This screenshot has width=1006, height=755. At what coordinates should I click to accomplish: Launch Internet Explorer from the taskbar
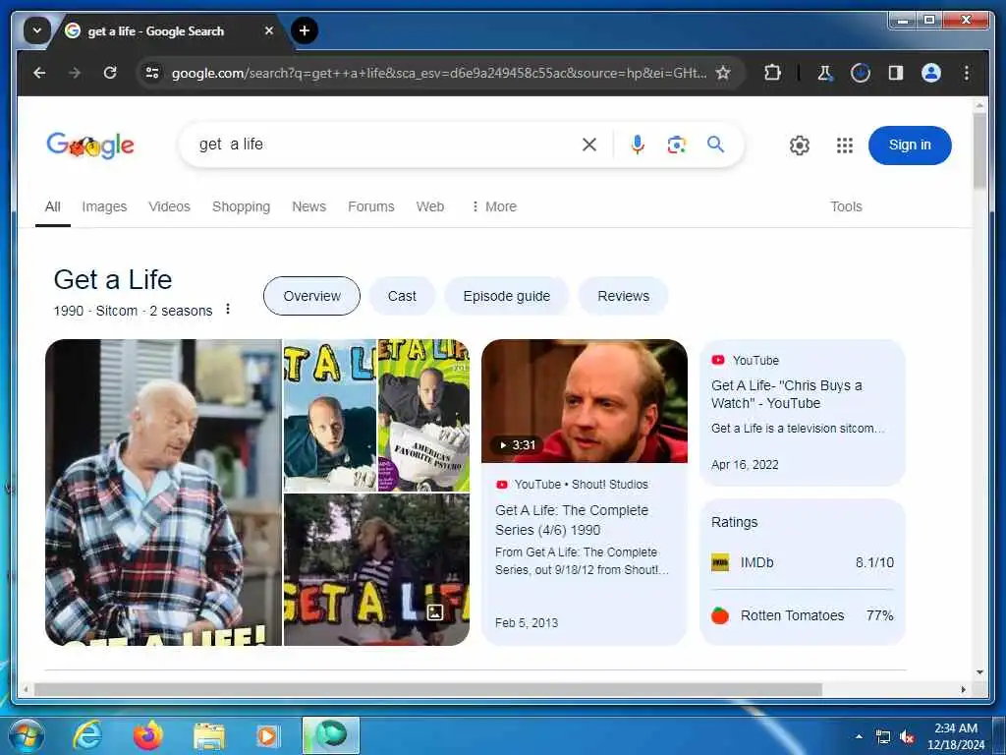click(x=87, y=736)
